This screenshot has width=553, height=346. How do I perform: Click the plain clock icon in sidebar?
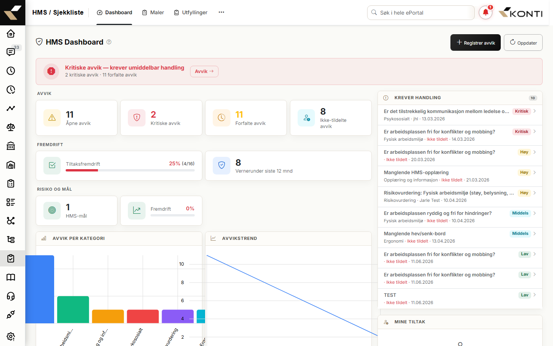[x=11, y=71]
